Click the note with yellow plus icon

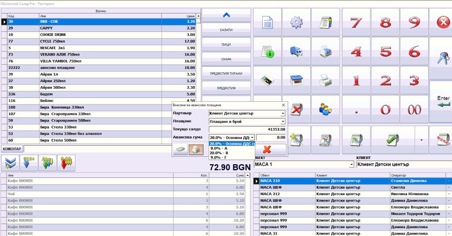click(296, 140)
